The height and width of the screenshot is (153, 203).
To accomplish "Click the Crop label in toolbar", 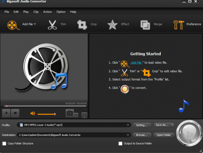I will click(94, 24).
